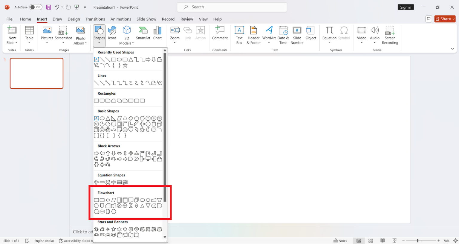The image size is (459, 244).
Task: Insert a Chart
Action: (x=157, y=33)
